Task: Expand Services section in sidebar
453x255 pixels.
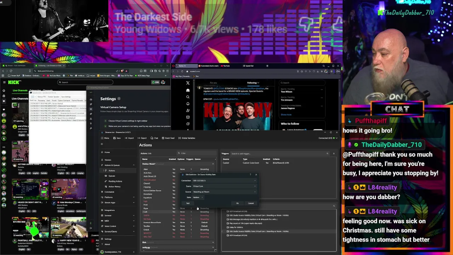Action: tap(117, 215)
